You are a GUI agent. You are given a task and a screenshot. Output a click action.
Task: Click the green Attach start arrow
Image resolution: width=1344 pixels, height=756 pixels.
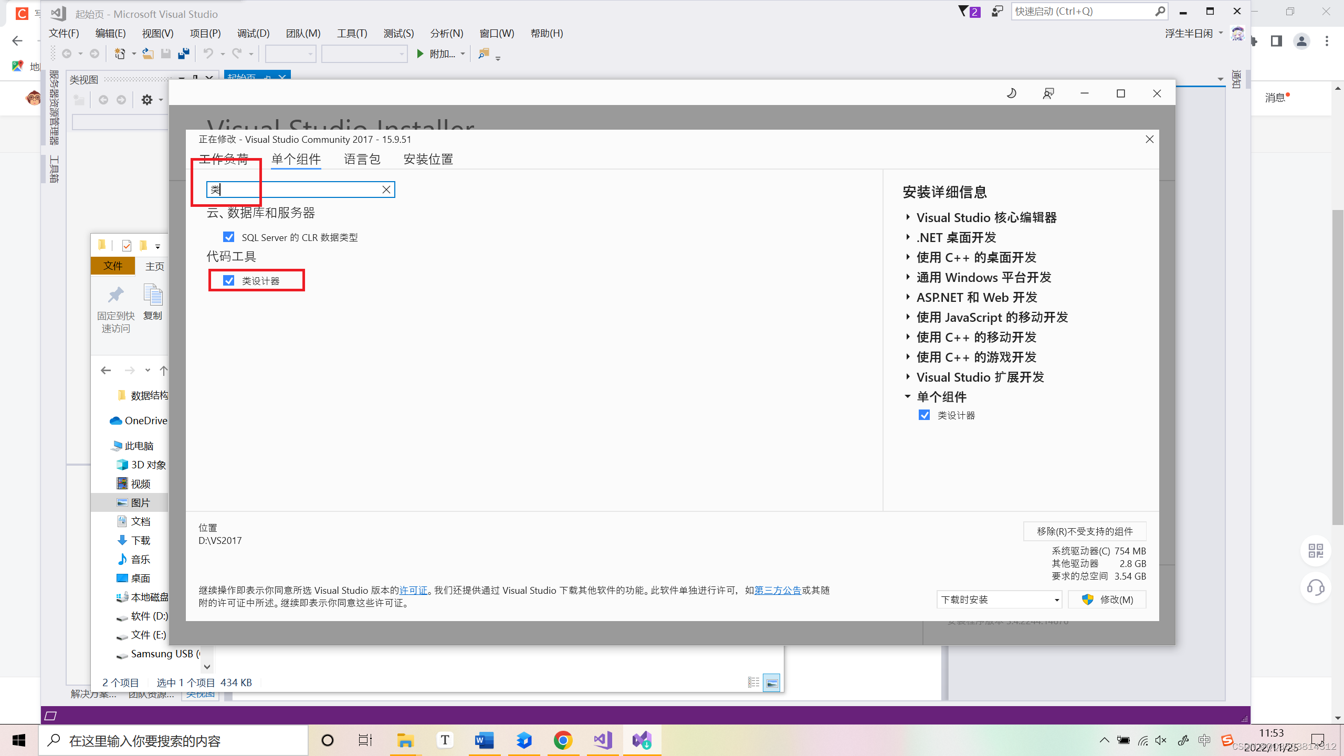pos(420,54)
